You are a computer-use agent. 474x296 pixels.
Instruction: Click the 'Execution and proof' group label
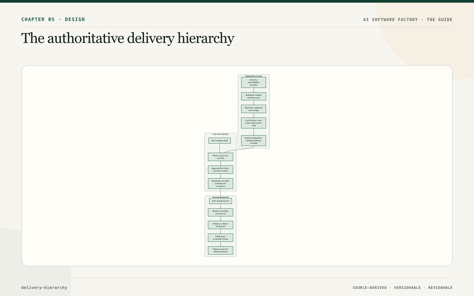[x=220, y=197]
